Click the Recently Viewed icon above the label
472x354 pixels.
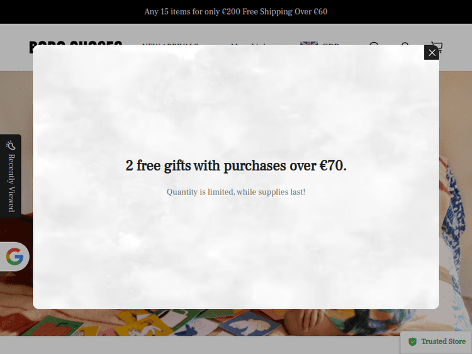point(11,145)
